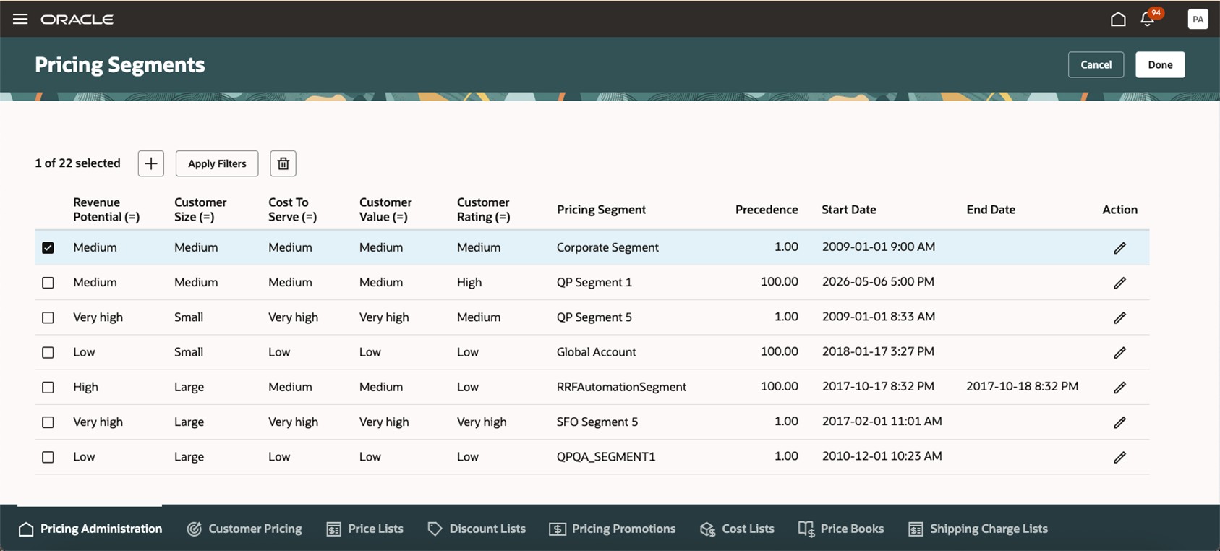The image size is (1220, 551).
Task: Click the Start Date column header
Action: pos(849,210)
